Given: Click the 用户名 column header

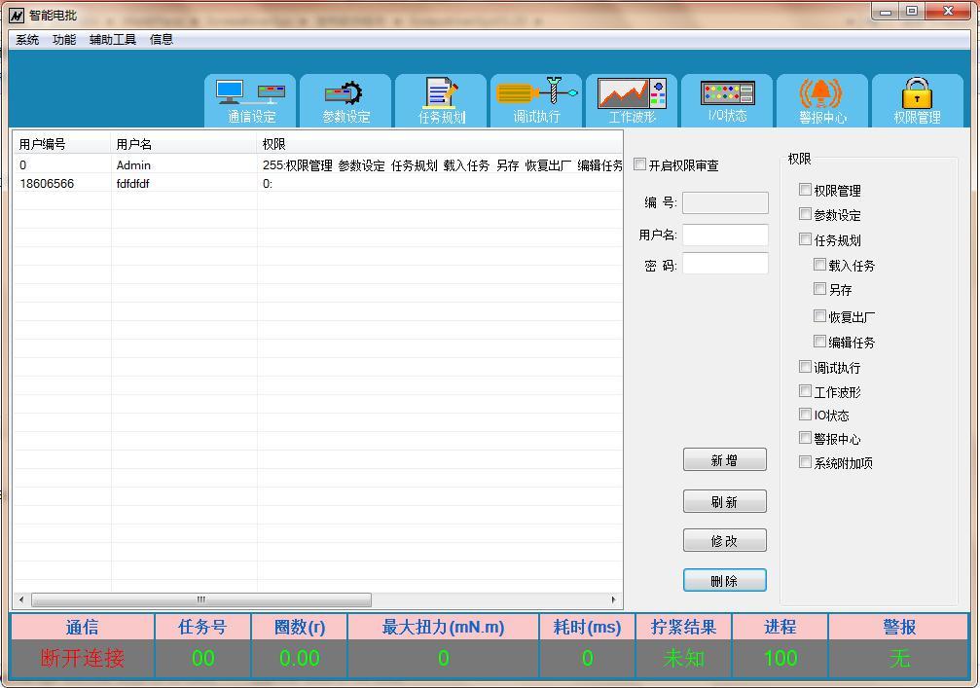Looking at the screenshot, I should pos(184,144).
